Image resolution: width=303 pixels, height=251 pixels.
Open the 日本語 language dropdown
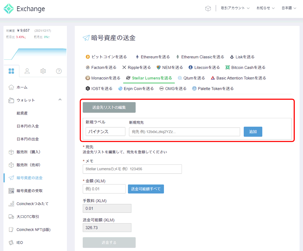[x=289, y=8]
